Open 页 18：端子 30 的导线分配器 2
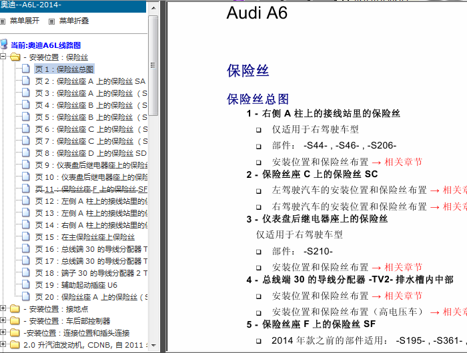The height and width of the screenshot is (353, 467). coord(91,273)
